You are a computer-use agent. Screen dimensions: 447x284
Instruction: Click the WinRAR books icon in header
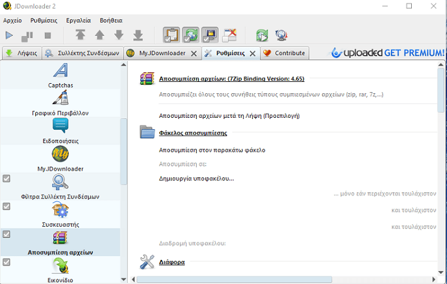click(x=147, y=79)
